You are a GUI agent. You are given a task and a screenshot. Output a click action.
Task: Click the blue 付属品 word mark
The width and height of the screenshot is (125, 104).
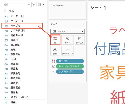point(109,49)
